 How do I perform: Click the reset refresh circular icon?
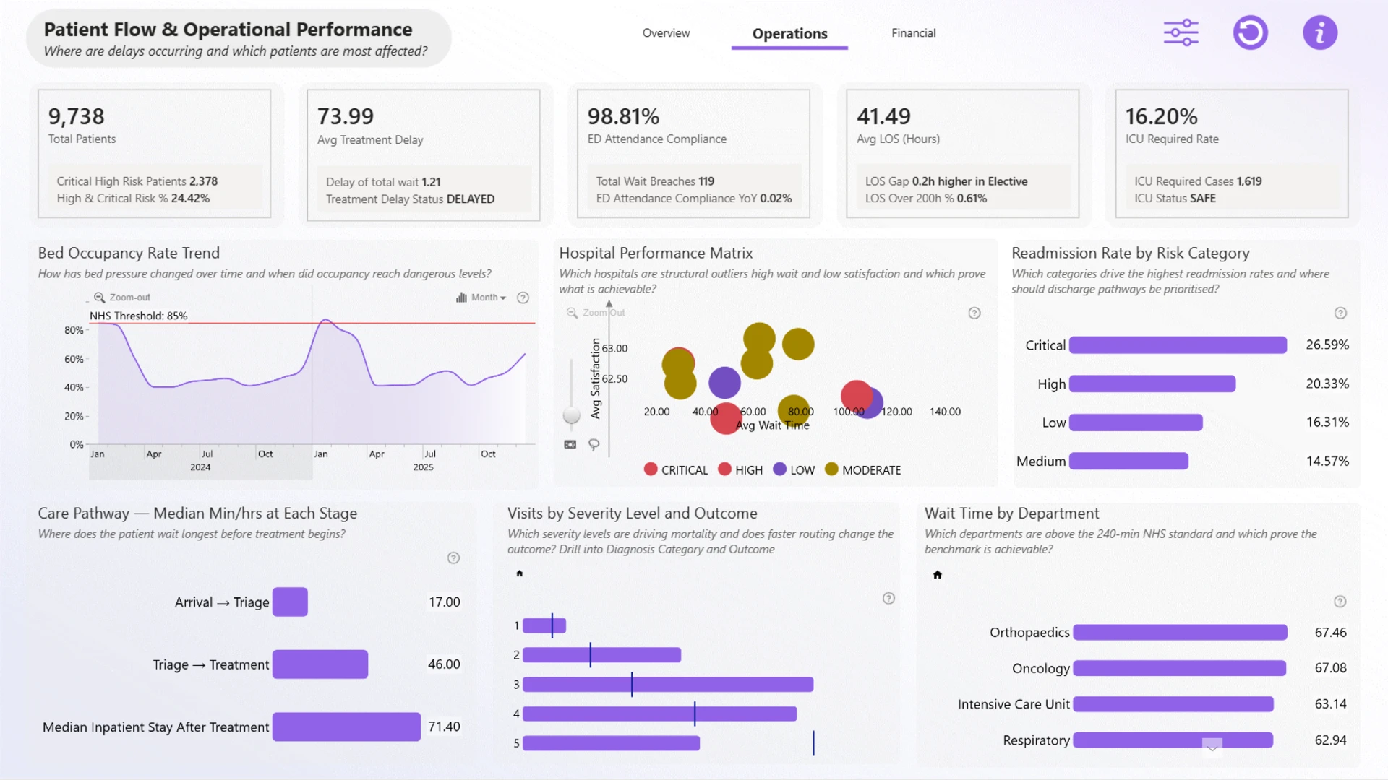click(1250, 33)
